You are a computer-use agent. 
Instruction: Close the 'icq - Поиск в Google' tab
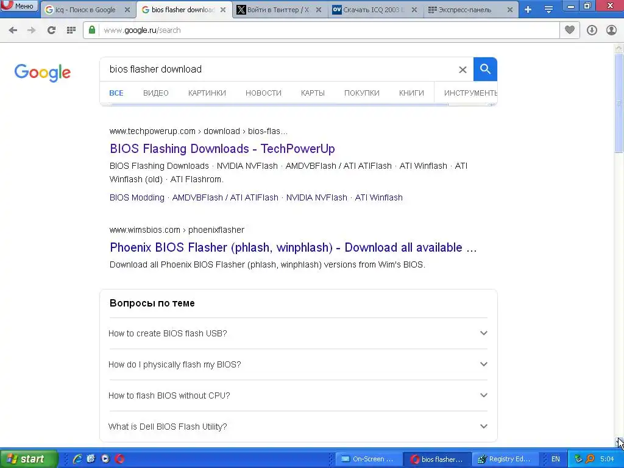click(x=127, y=10)
